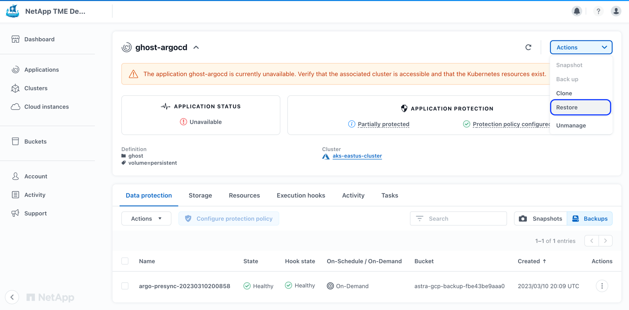
Task: Choose Restore from the Actions menu
Action: [581, 107]
